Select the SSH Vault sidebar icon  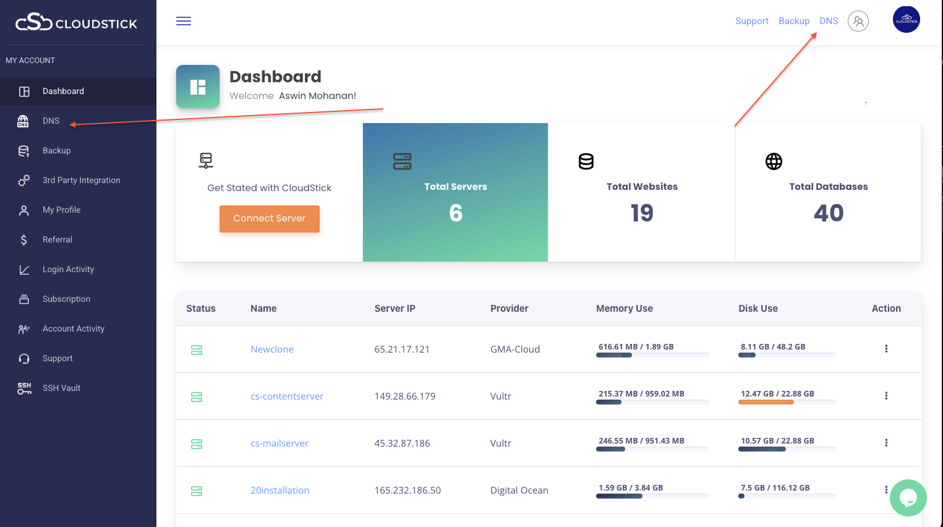pyautogui.click(x=23, y=388)
